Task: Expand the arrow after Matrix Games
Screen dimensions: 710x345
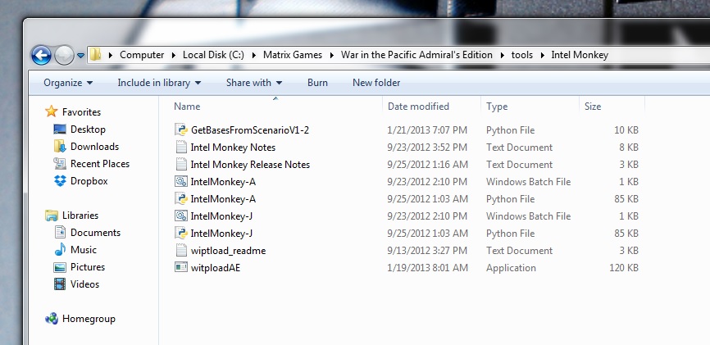Action: 331,55
